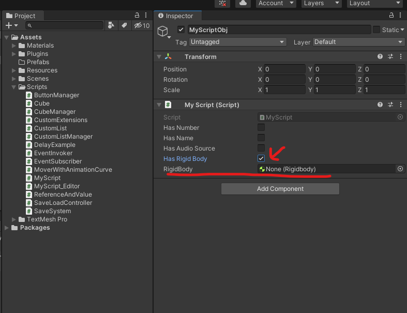
Task: Collapse the Scripts folder
Action: [x=14, y=87]
